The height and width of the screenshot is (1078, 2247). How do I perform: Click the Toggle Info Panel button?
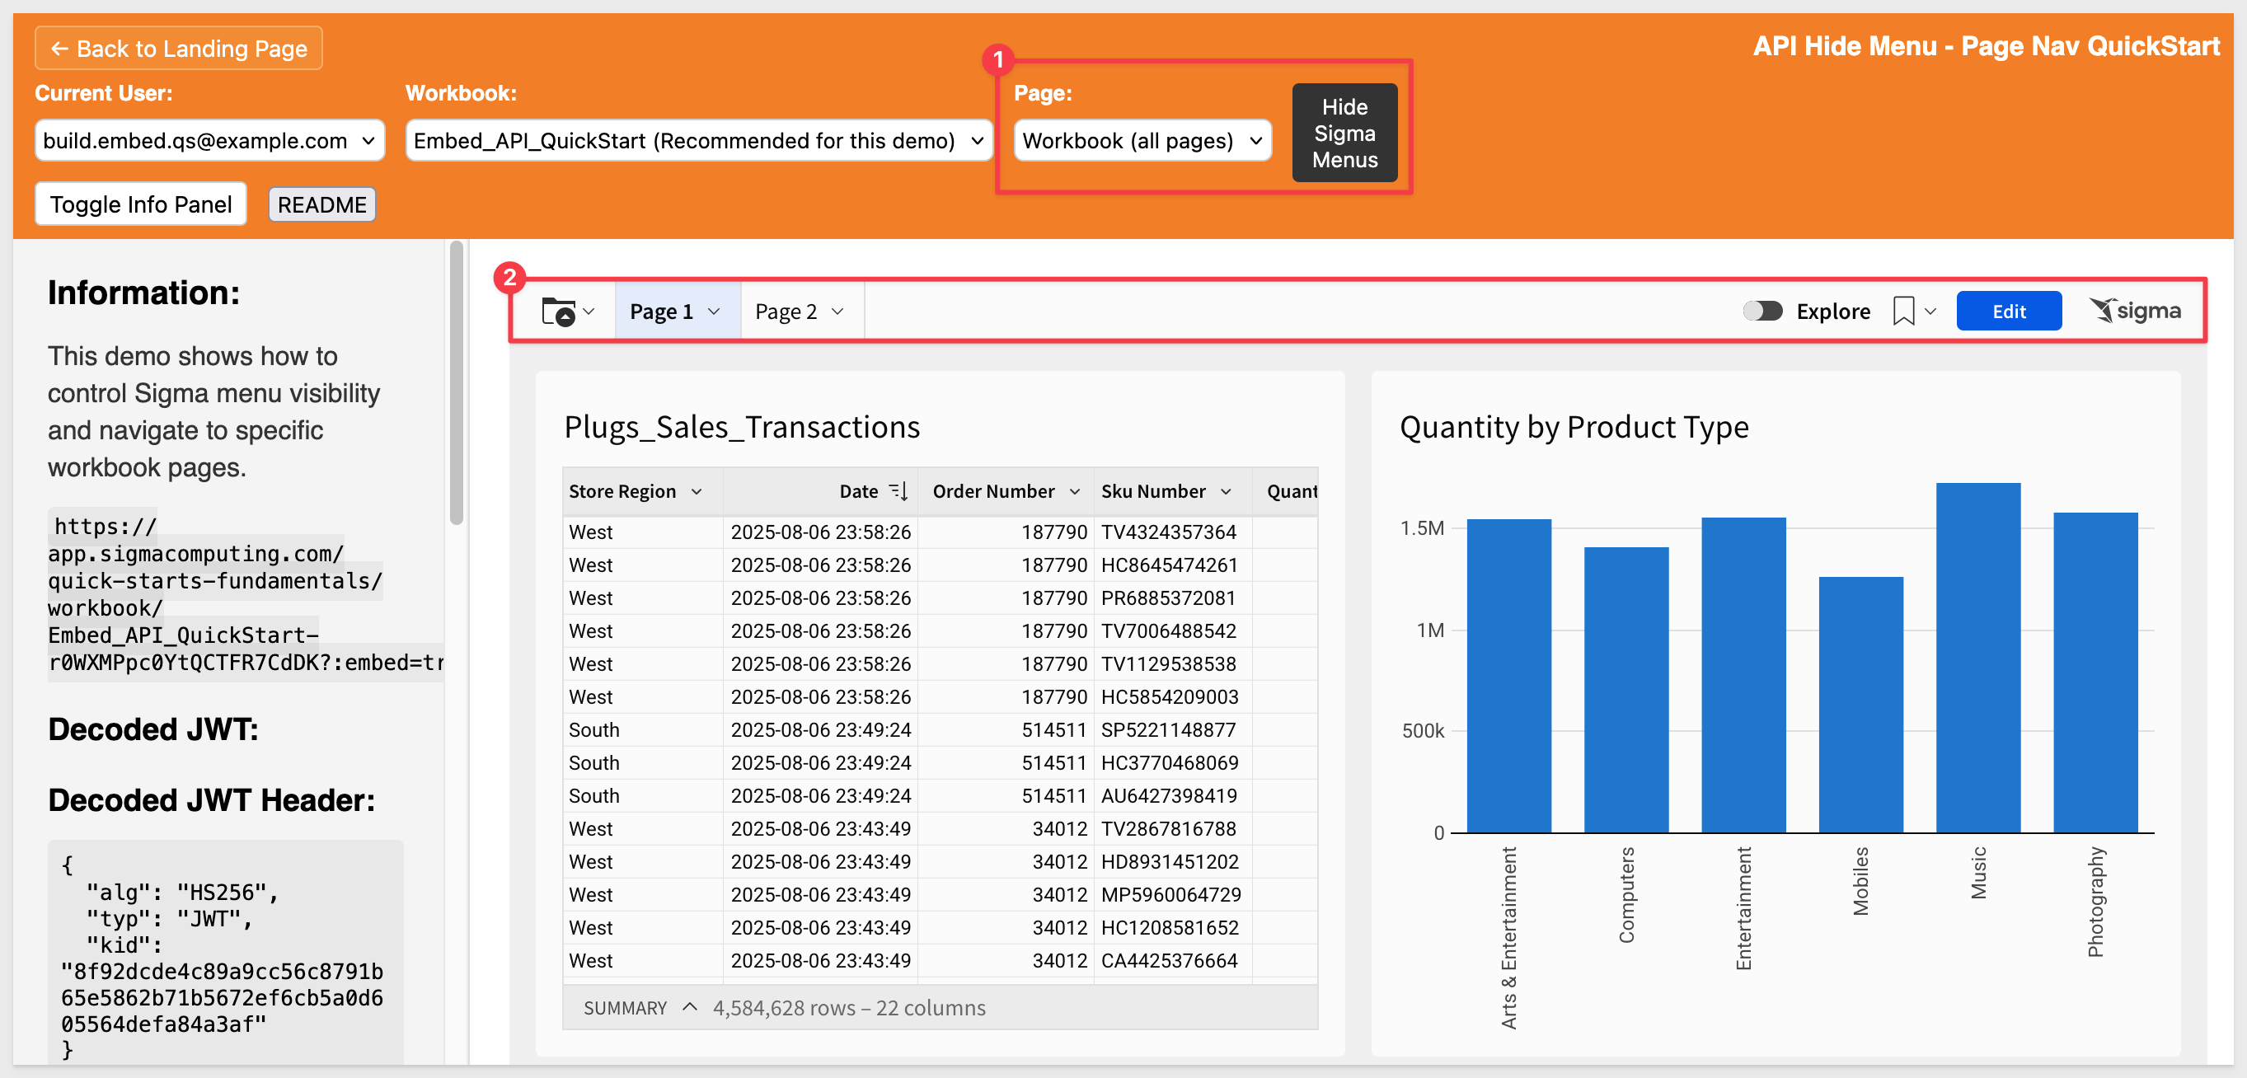click(x=140, y=204)
